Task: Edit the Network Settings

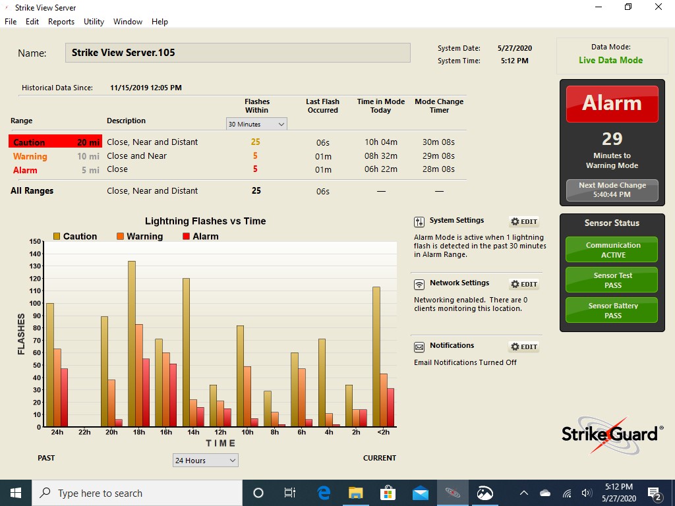Action: pyautogui.click(x=524, y=285)
